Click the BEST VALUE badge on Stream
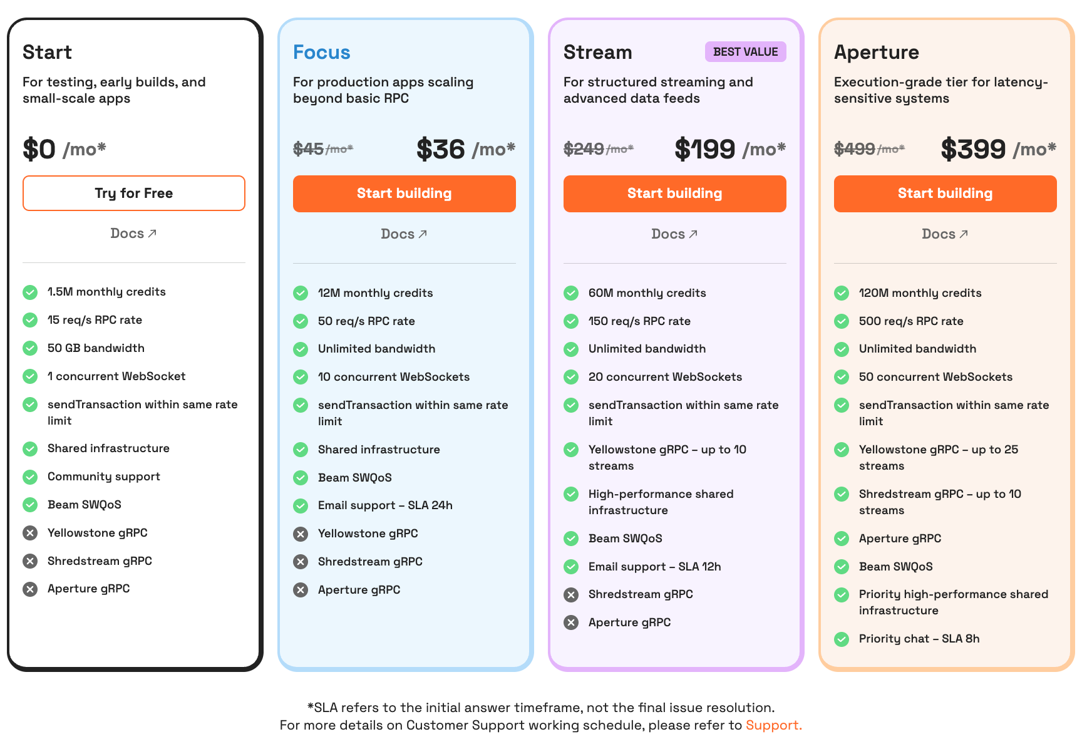Image resolution: width=1082 pixels, height=749 pixels. click(x=746, y=52)
